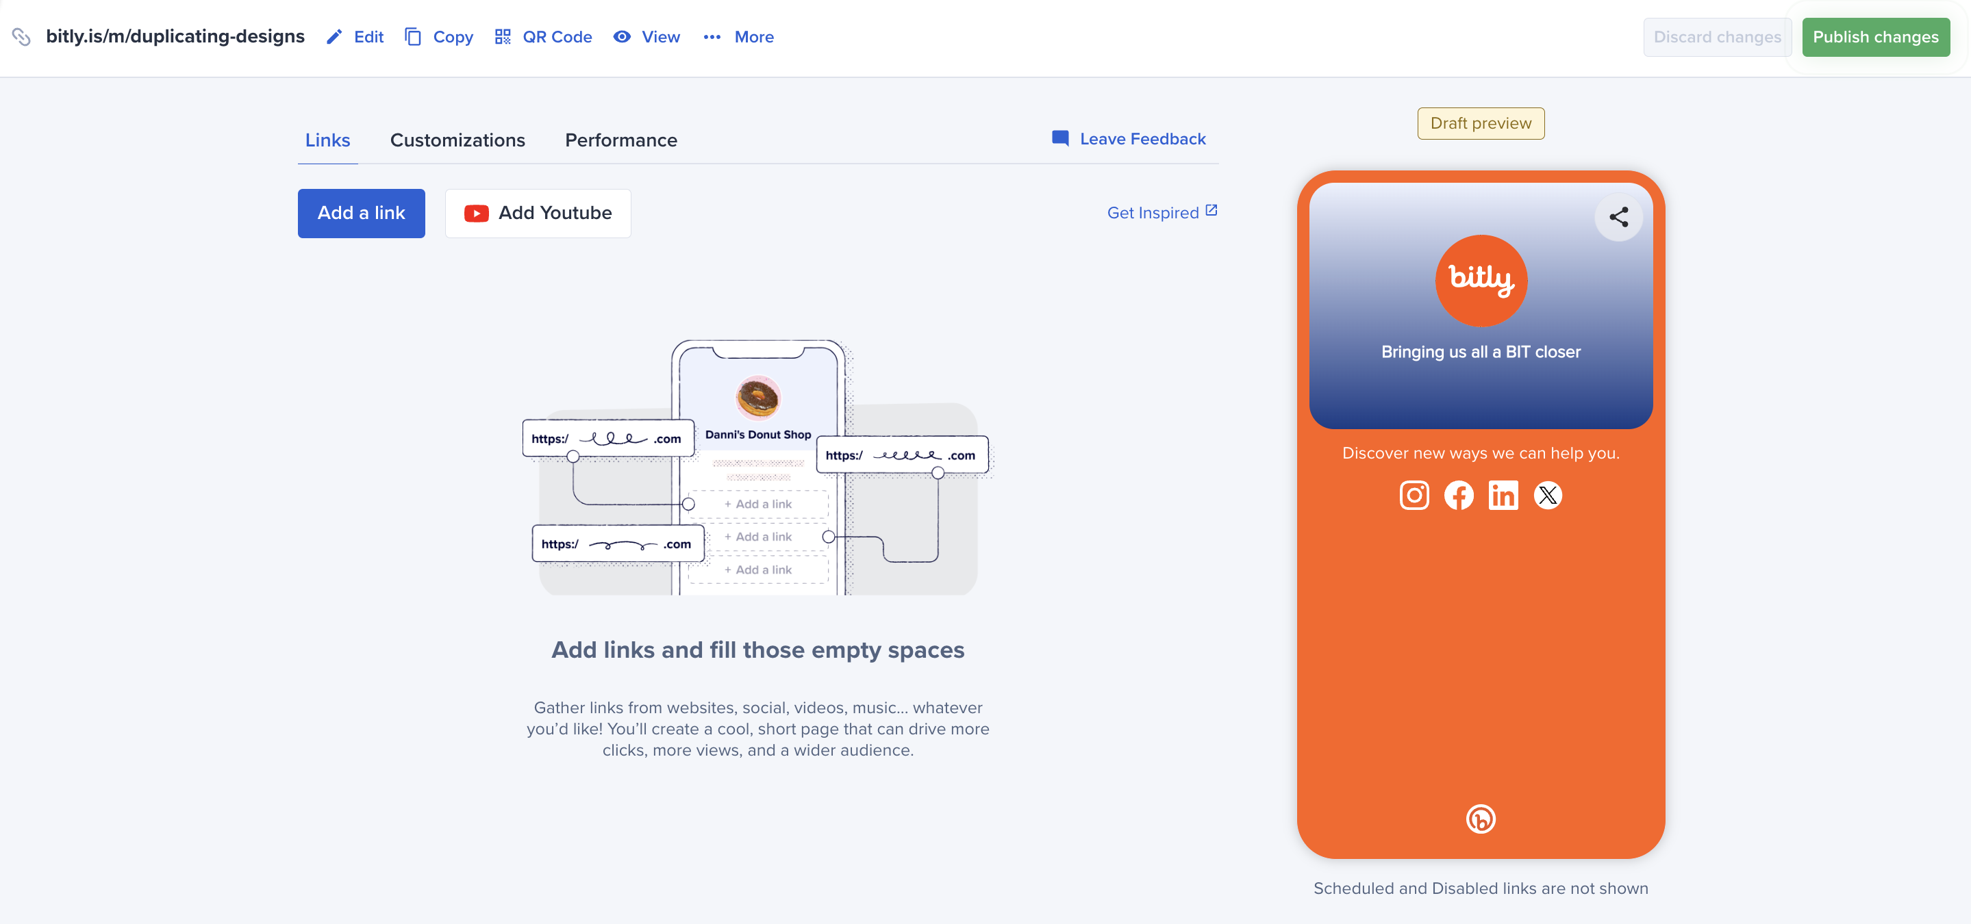1971x924 pixels.
Task: Click the Bitly badge at the preview bottom
Action: [x=1481, y=819]
